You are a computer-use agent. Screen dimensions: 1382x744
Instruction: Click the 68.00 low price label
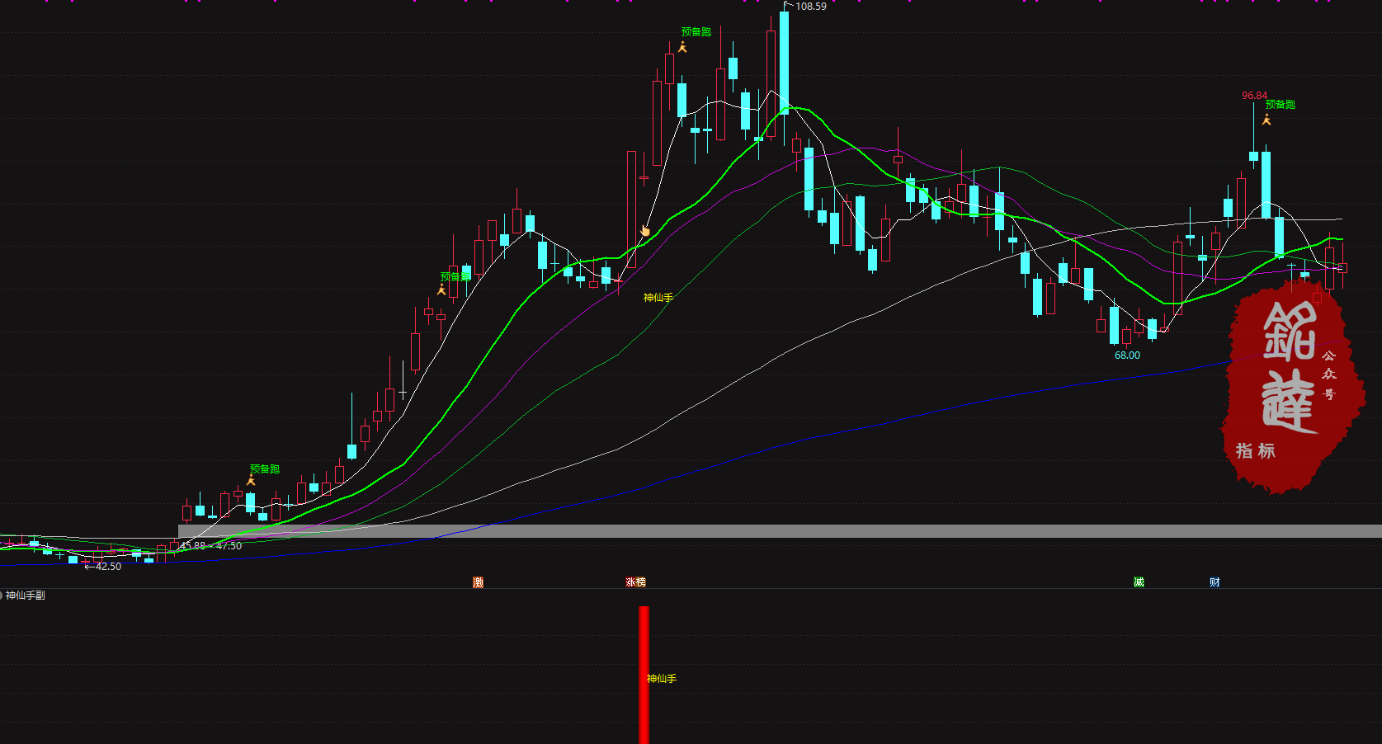[x=1127, y=356]
